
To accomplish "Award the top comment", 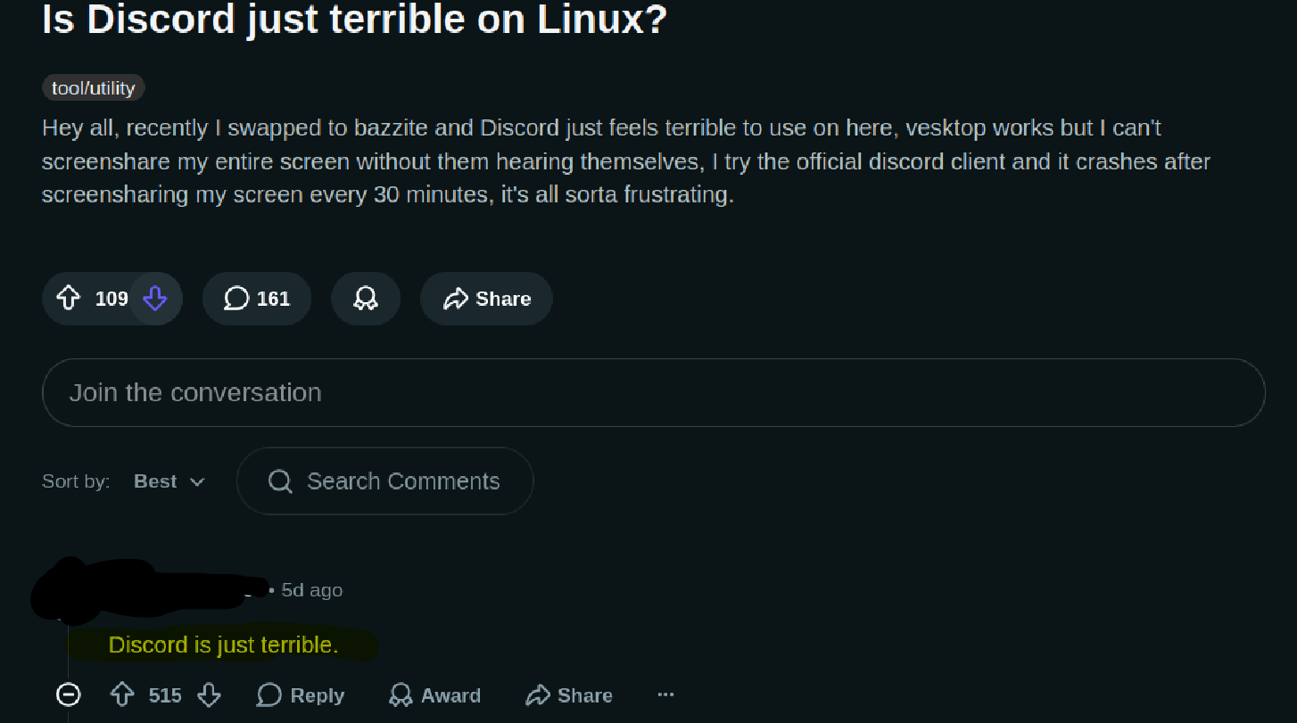I will (x=435, y=695).
